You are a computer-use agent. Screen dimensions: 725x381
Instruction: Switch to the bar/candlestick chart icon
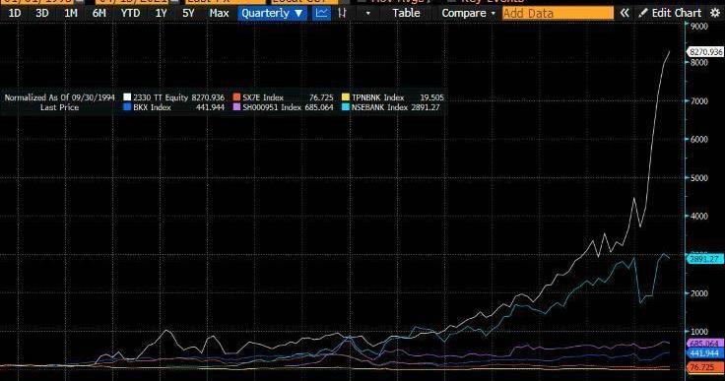(x=342, y=13)
